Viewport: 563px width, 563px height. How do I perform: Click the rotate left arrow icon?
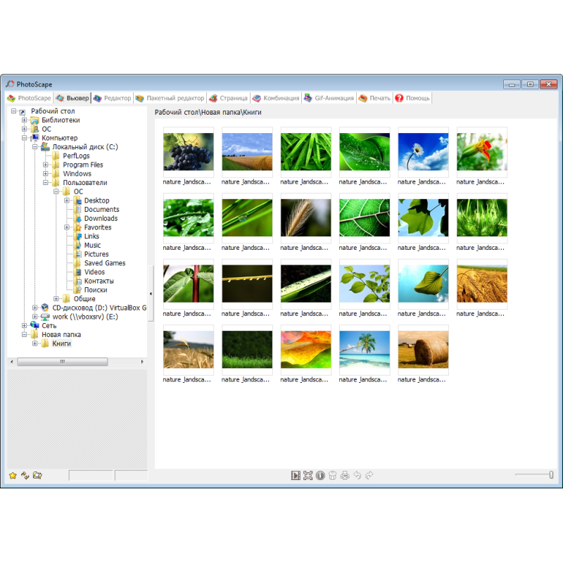pos(358,476)
